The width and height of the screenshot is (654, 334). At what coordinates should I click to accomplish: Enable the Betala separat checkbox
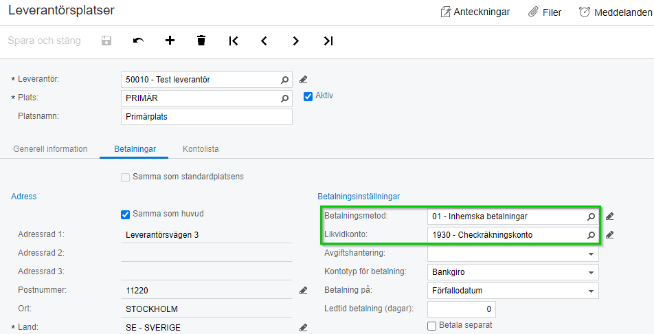point(432,325)
